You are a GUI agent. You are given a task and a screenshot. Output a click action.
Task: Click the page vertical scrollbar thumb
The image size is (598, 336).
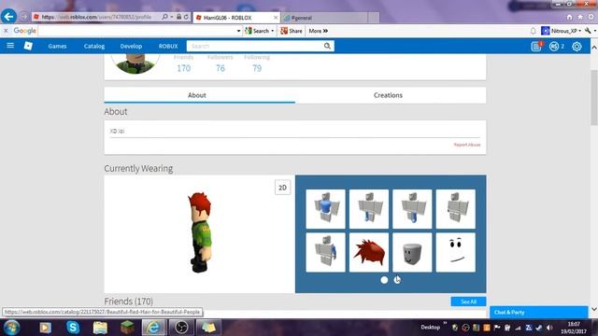click(594, 97)
